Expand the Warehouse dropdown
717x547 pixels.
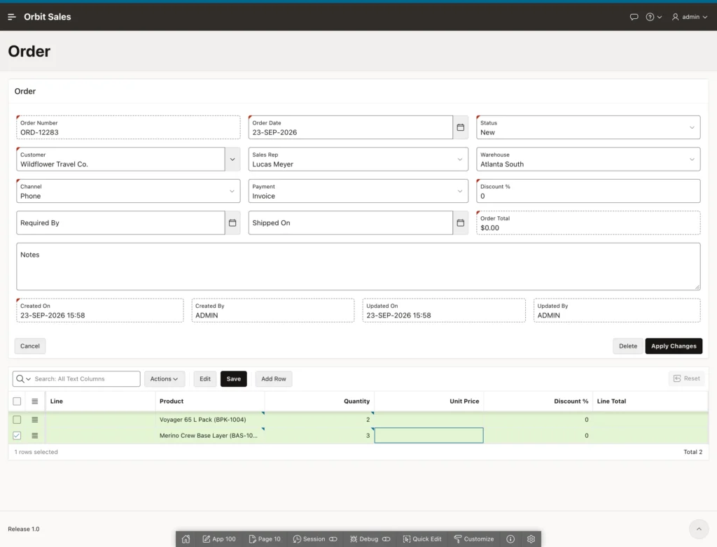point(692,159)
